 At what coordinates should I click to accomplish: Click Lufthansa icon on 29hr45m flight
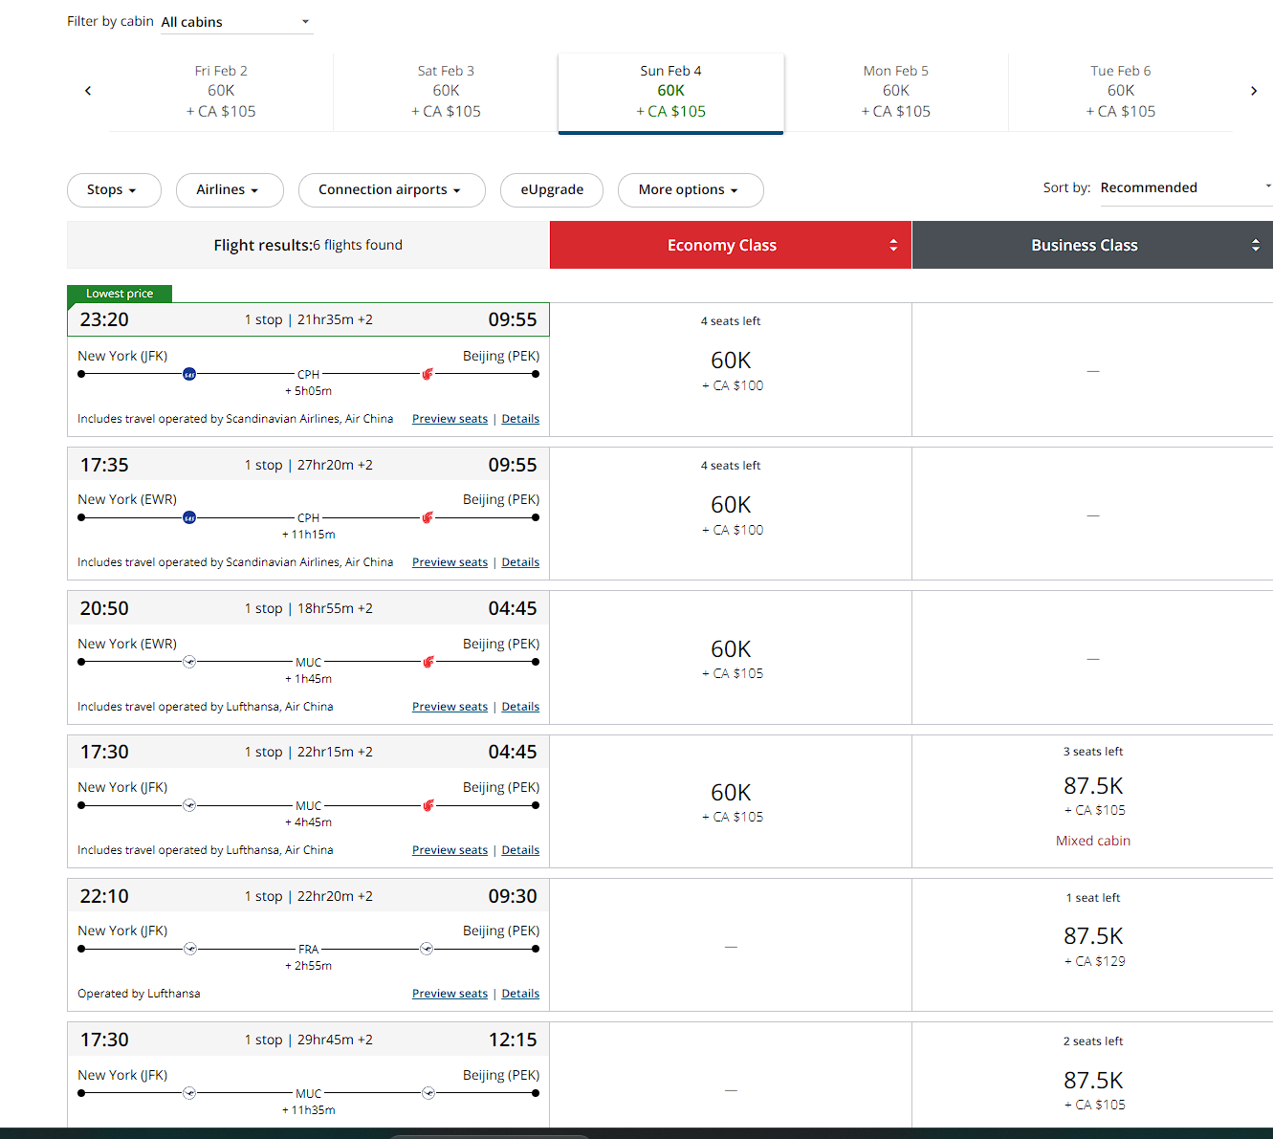coord(189,1092)
